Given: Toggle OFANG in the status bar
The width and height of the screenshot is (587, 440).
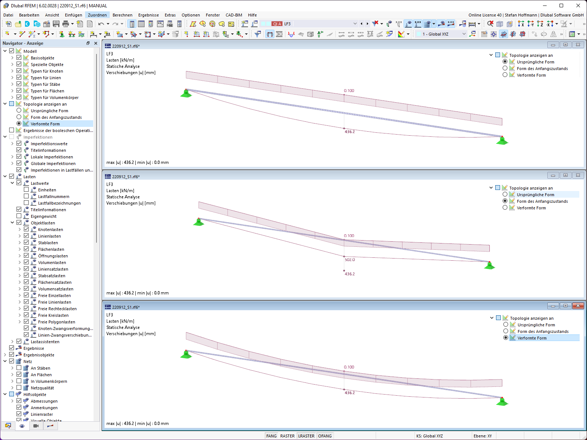Looking at the screenshot, I should [325, 436].
